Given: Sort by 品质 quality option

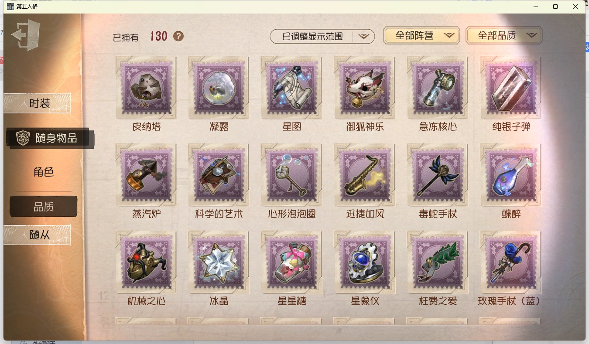Looking at the screenshot, I should point(44,207).
